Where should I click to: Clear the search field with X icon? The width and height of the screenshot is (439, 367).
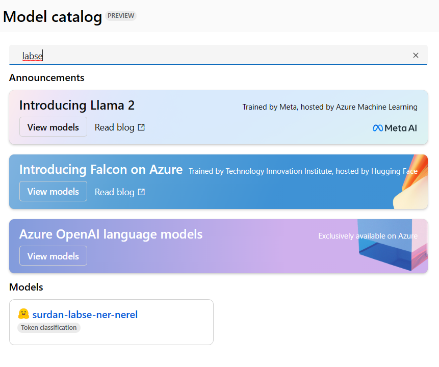coord(416,56)
